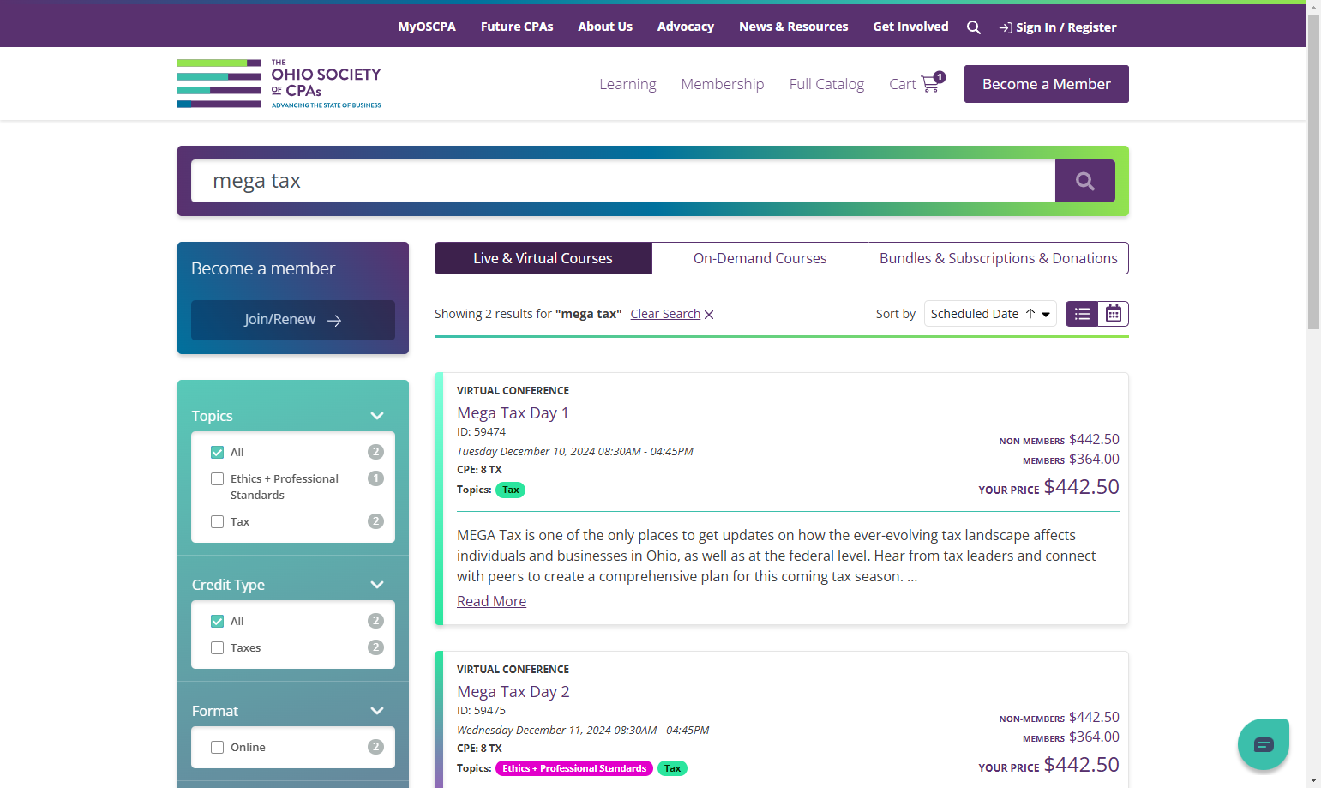Open the Full Catalog link
1321x788 pixels.
pyautogui.click(x=826, y=84)
